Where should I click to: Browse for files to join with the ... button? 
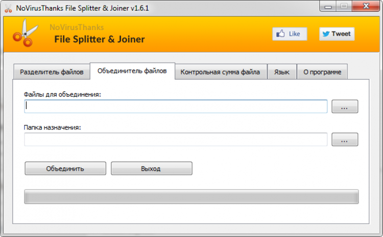tap(345, 107)
